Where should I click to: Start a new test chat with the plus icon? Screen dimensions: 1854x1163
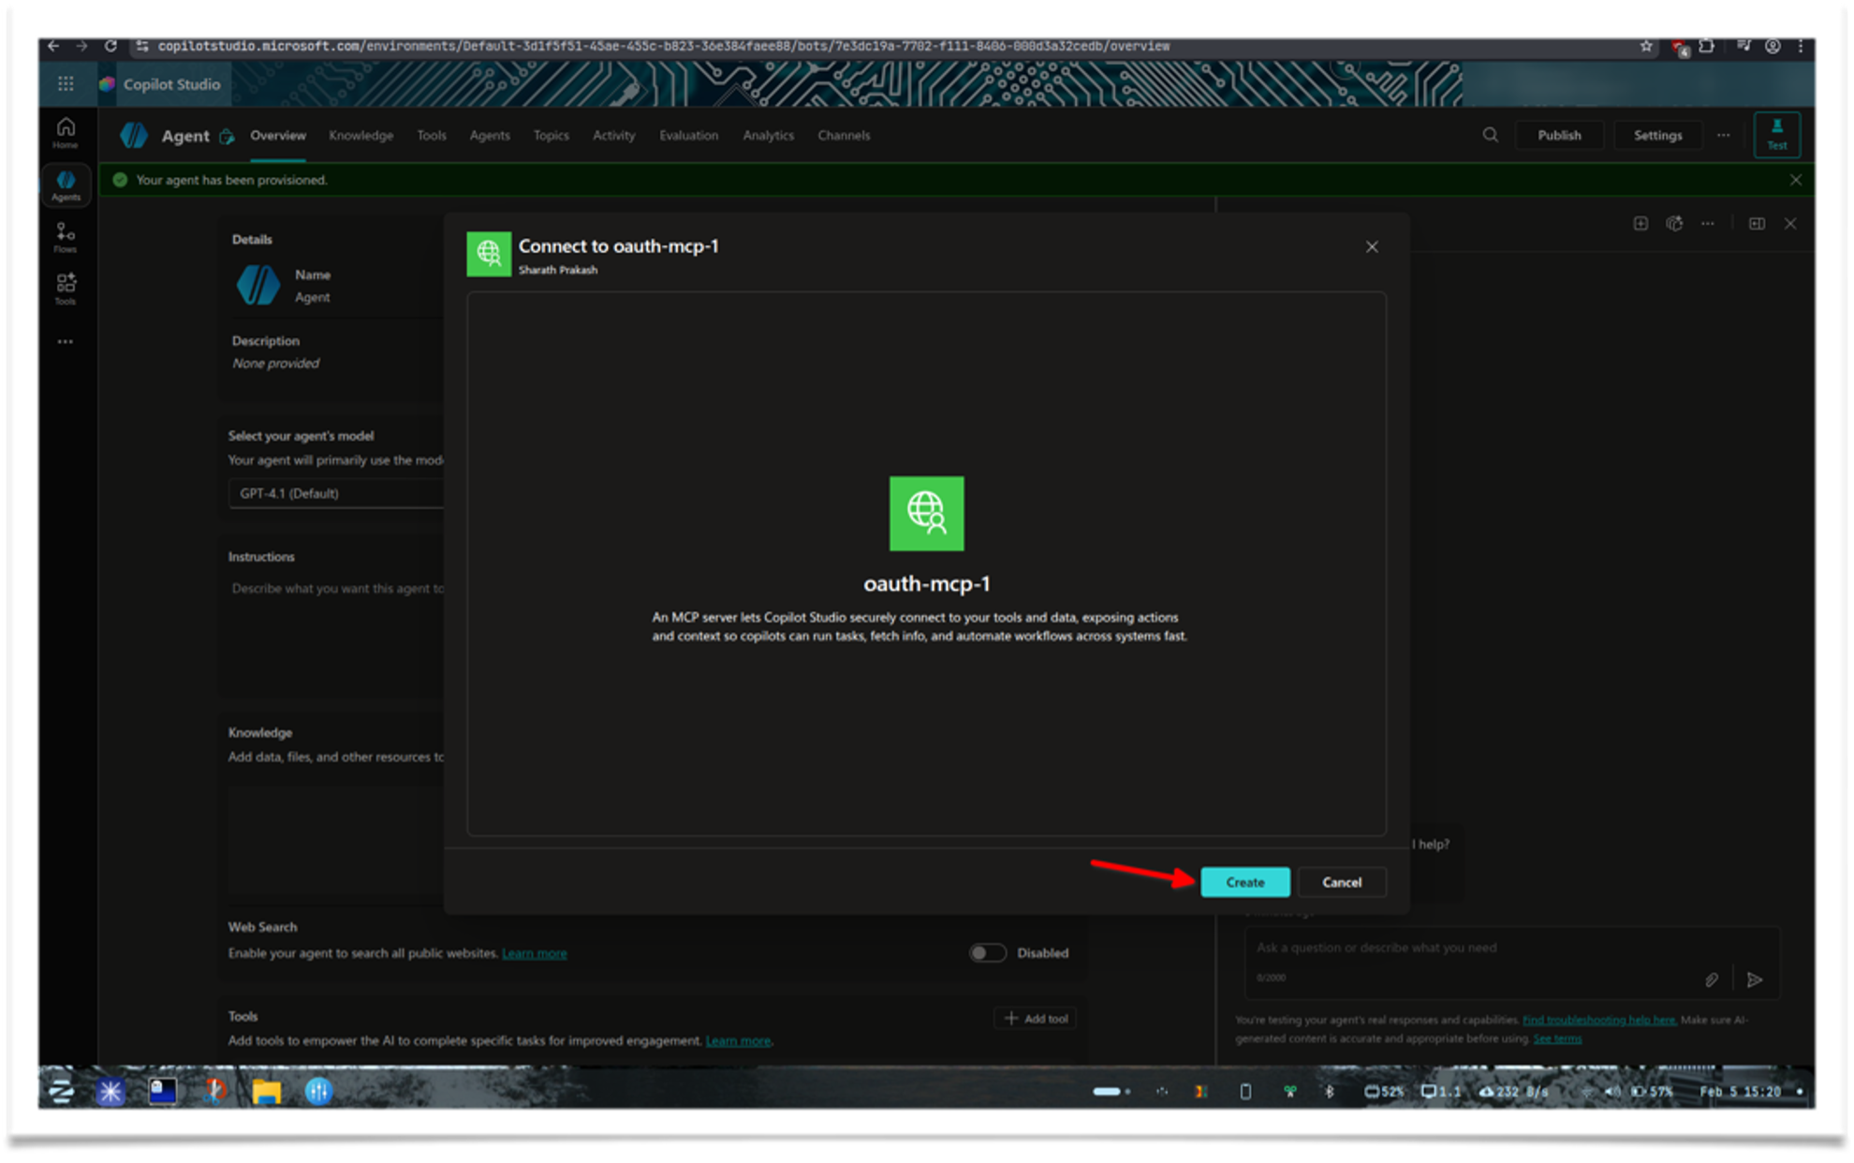(1640, 223)
